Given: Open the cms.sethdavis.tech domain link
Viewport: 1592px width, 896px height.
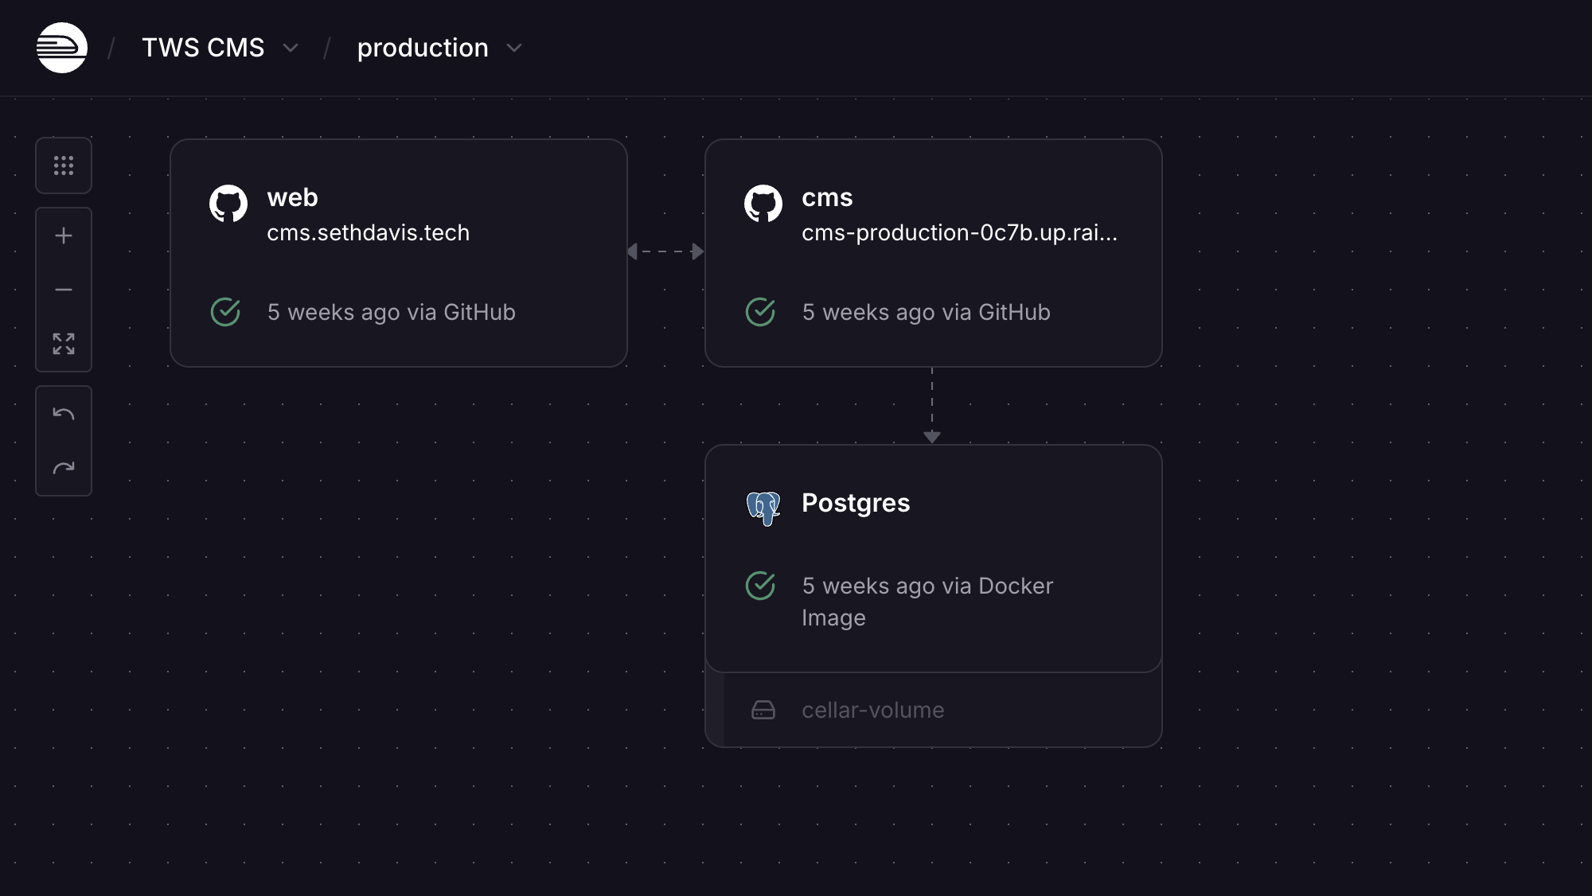Looking at the screenshot, I should (x=369, y=232).
